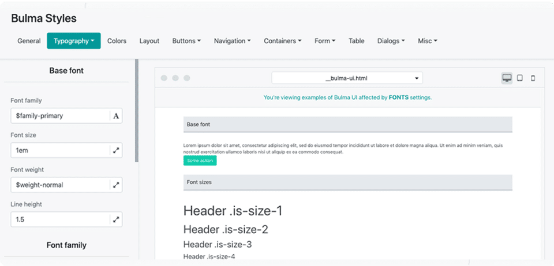Go to the Colors tab
This screenshot has width=554, height=266.
(x=117, y=41)
